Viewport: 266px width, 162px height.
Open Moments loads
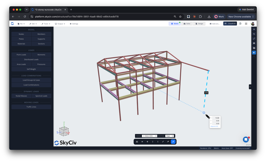pos(41,55)
